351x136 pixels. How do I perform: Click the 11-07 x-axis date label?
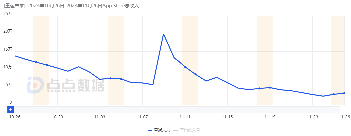pyautogui.click(x=142, y=117)
